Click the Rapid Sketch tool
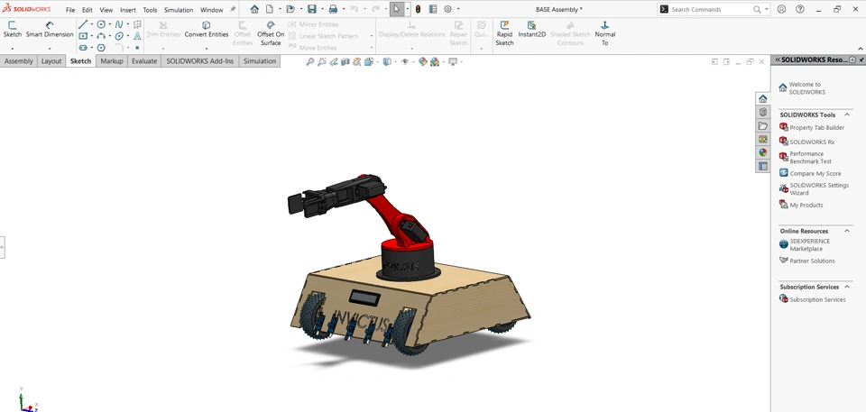This screenshot has width=866, height=412. coord(504,33)
